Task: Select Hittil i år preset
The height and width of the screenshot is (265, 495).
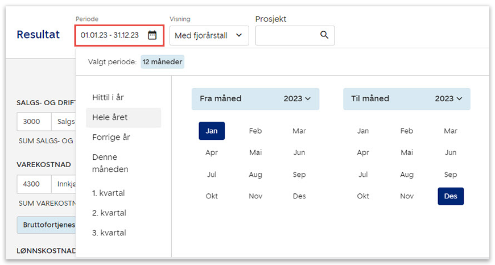Action: pos(108,97)
